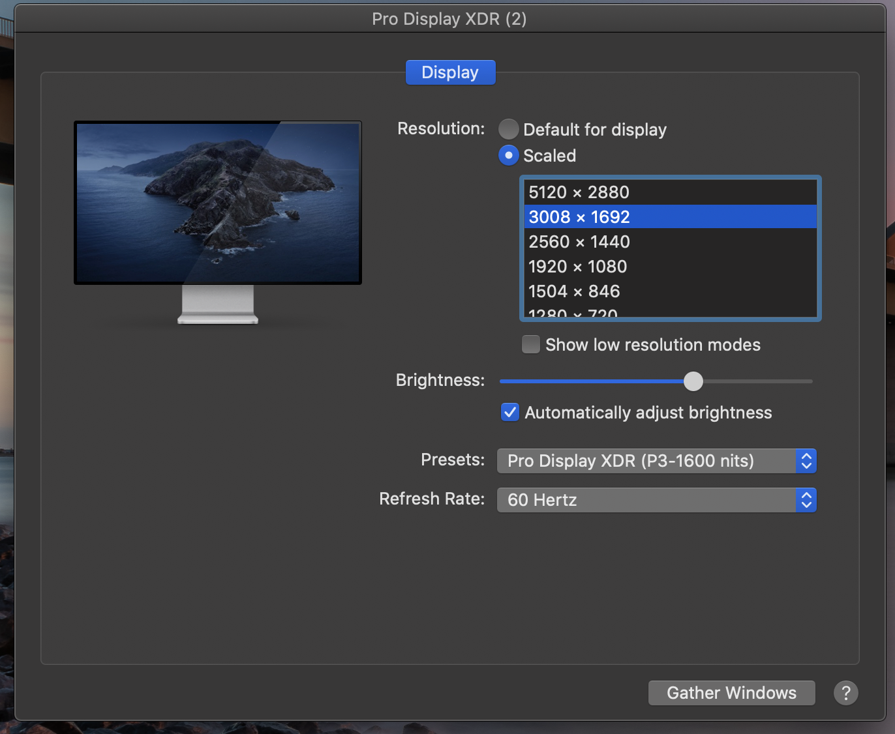895x734 pixels.
Task: Click the Pro Display XDR preview thumbnail
Action: click(x=218, y=222)
